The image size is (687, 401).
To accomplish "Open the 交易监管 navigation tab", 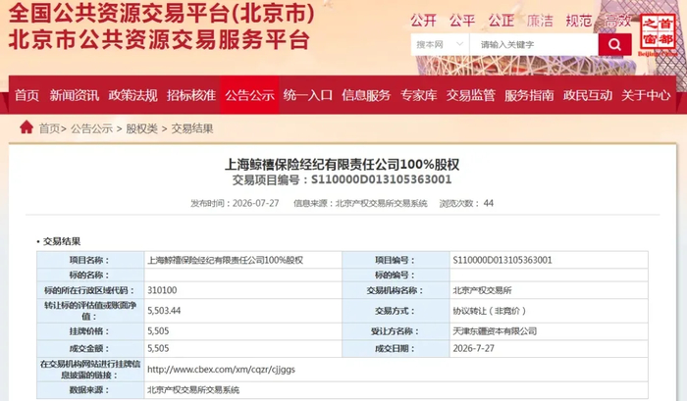I will click(x=470, y=95).
